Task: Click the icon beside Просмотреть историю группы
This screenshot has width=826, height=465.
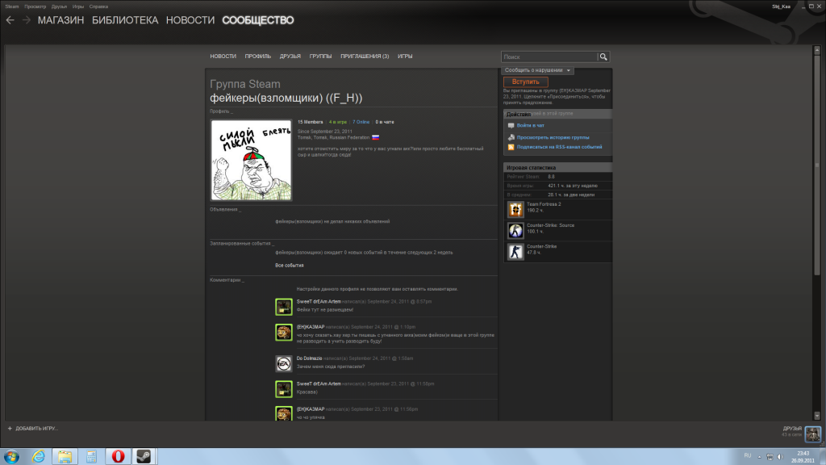Action: pyautogui.click(x=511, y=137)
